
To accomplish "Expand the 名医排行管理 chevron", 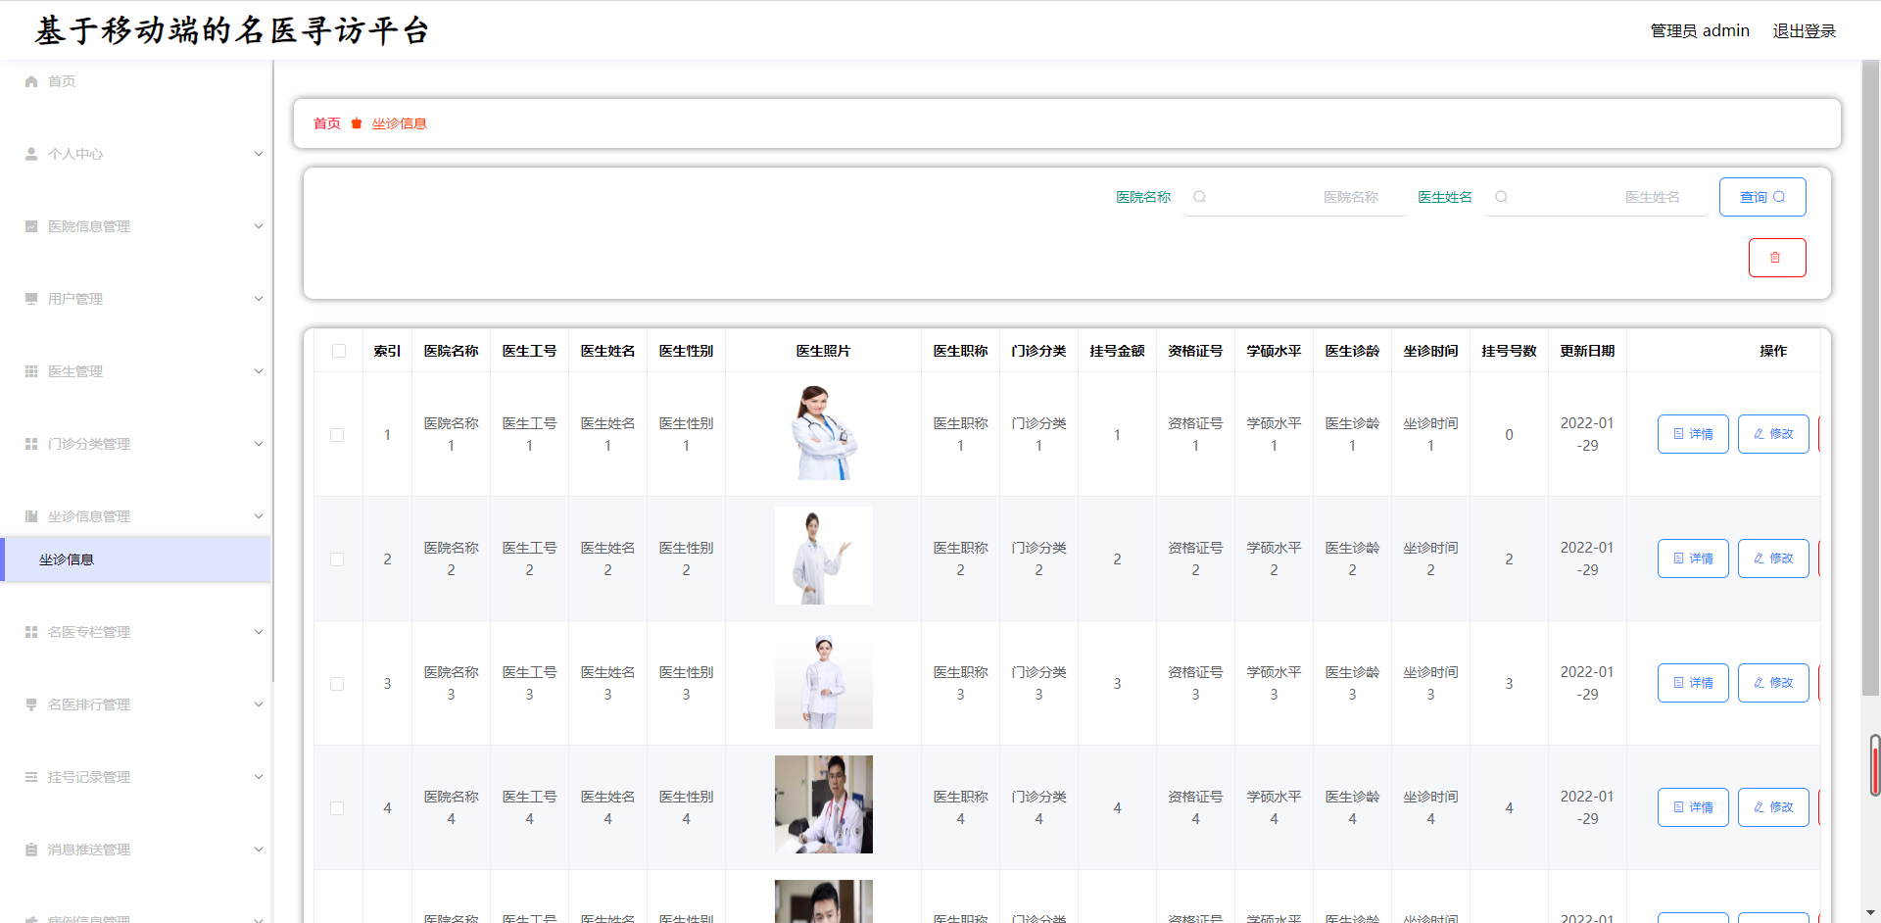I will 259,704.
